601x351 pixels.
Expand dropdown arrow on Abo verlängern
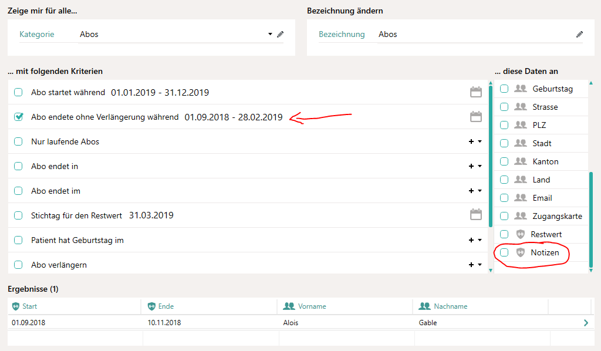(x=480, y=265)
